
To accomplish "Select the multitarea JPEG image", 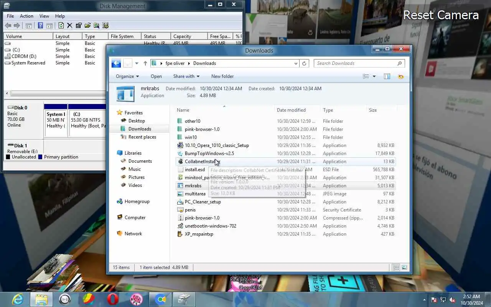I will (195, 194).
